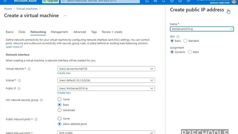This screenshot has height=134, width=238.
Task: Expand the Subnet dropdown
Action: pos(106,80)
